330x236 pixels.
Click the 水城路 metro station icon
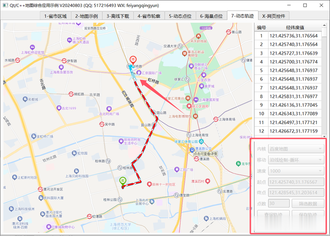(18, 60)
